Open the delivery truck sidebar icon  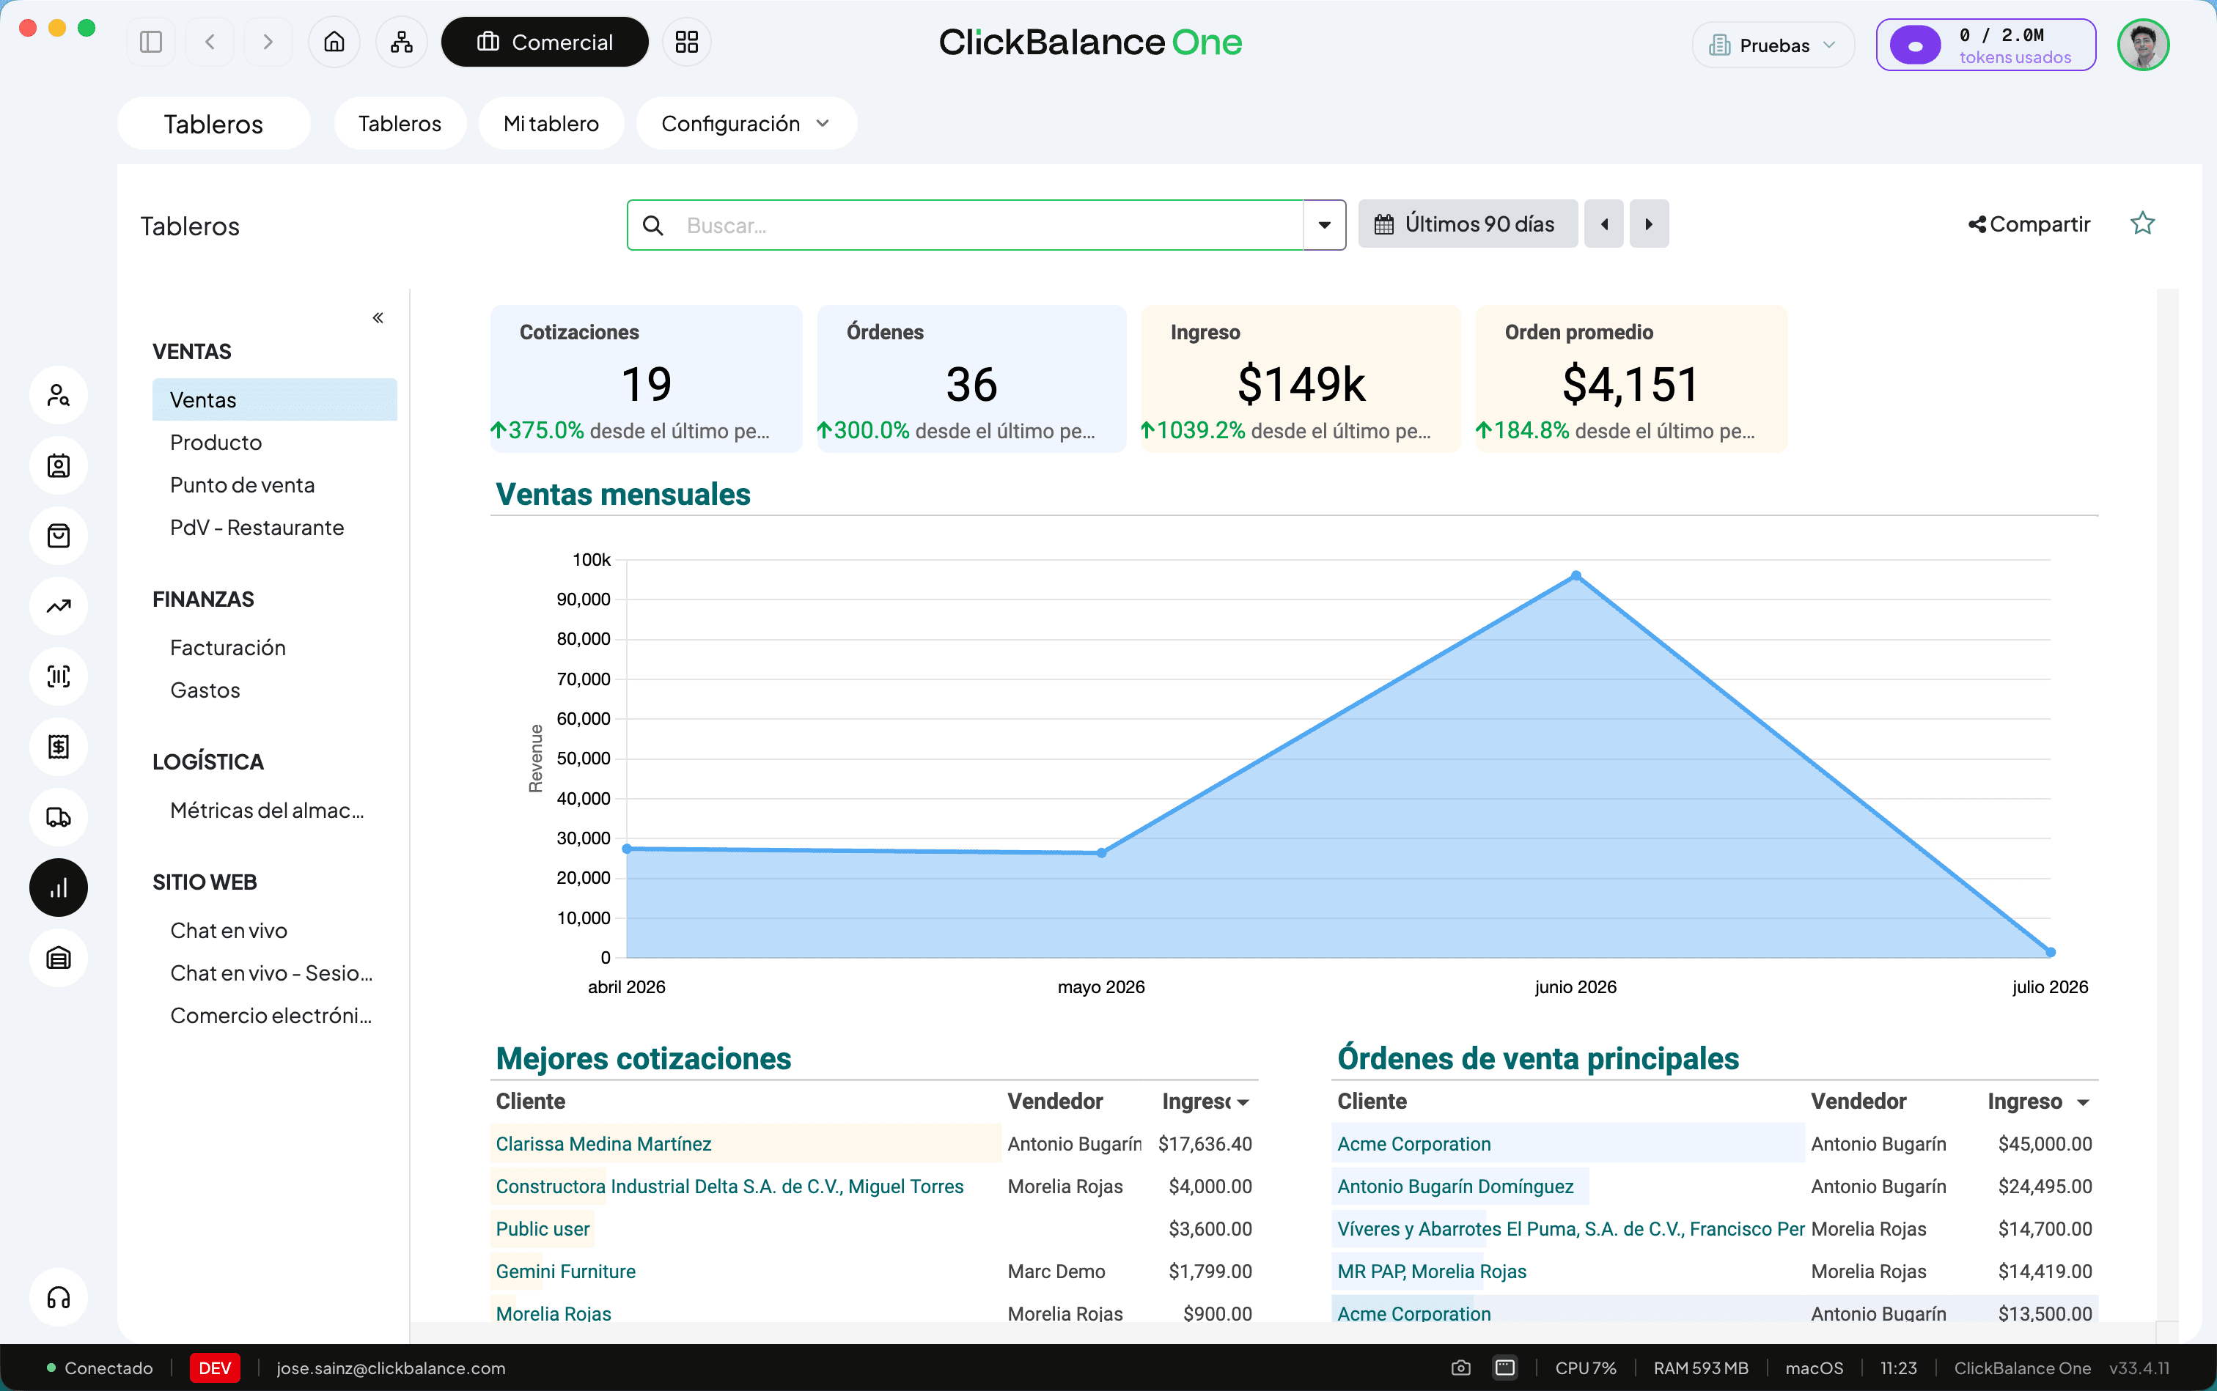tap(59, 818)
